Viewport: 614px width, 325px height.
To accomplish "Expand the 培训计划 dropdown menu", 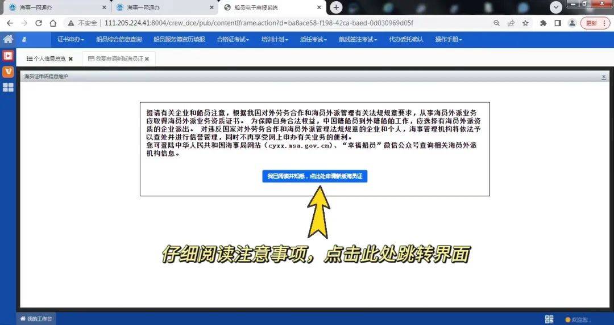I will [275, 40].
